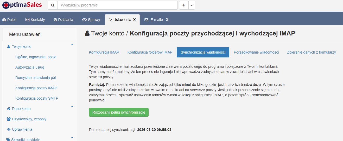Click the OptimaSales logo
This screenshot has height=141, width=343.
[x=22, y=5]
